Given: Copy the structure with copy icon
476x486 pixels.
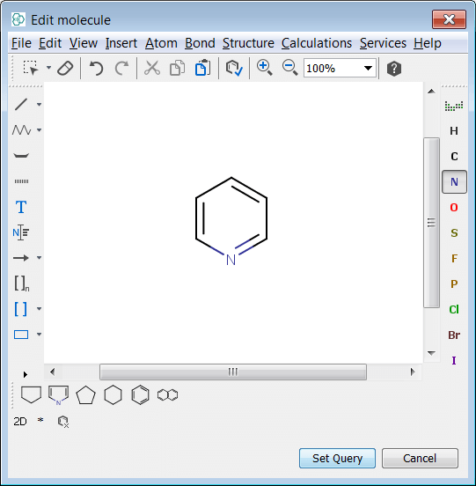Looking at the screenshot, I should click(177, 68).
